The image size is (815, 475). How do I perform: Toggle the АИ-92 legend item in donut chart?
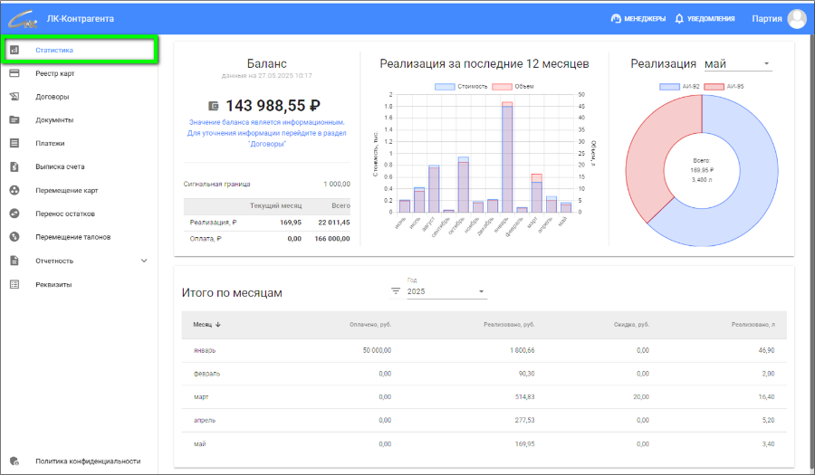(x=681, y=87)
